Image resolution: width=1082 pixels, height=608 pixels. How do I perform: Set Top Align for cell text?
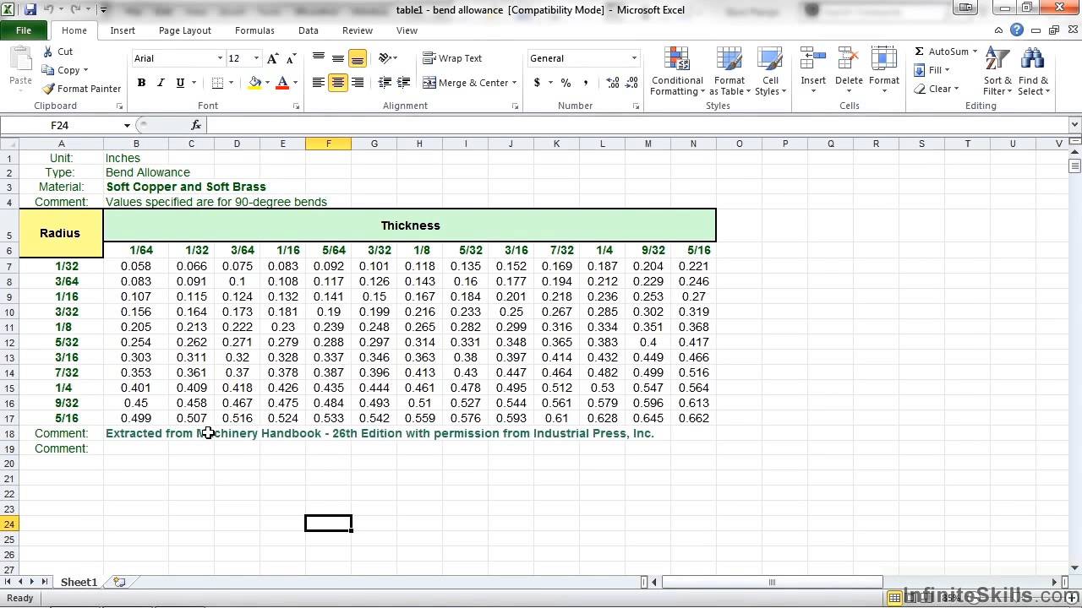[x=319, y=58]
